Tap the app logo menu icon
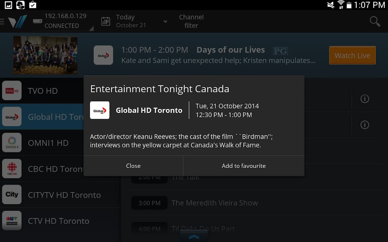Viewport: 388px width, 242px height. 17,22
